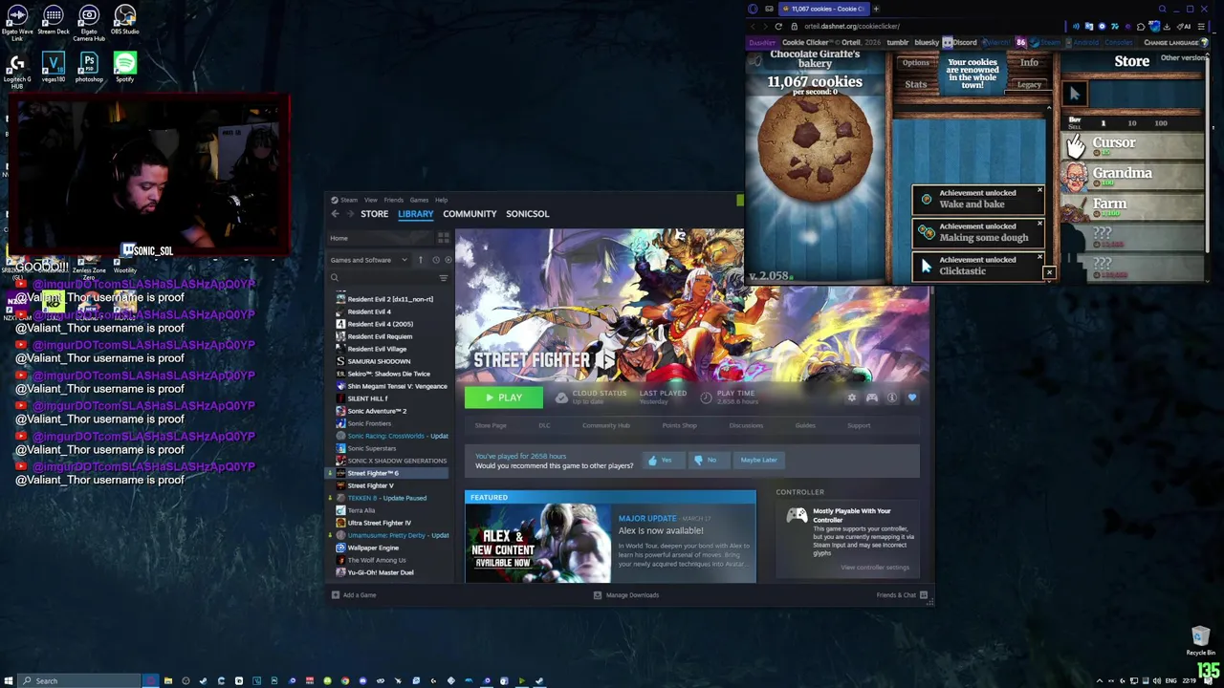1224x688 pixels.
Task: Click the cursor upgrade icon in Store
Action: (1074, 93)
